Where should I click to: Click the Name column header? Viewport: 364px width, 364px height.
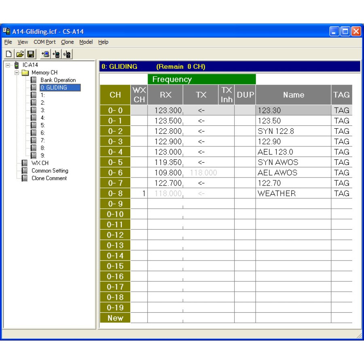pos(294,95)
